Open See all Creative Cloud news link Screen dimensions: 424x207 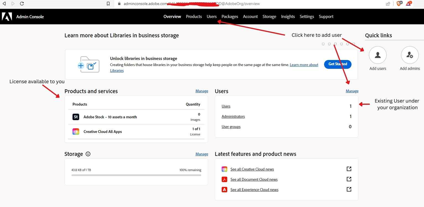pyautogui.click(x=252, y=169)
